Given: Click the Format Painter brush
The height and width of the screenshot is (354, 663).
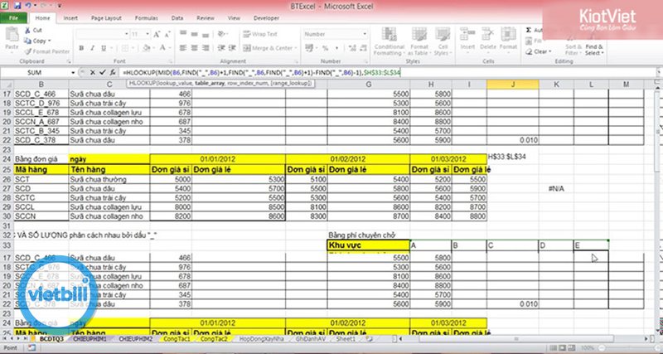Looking at the screenshot, I should [28, 50].
